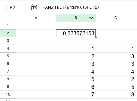
Task: Select column B header
Action: [x=76, y=18]
